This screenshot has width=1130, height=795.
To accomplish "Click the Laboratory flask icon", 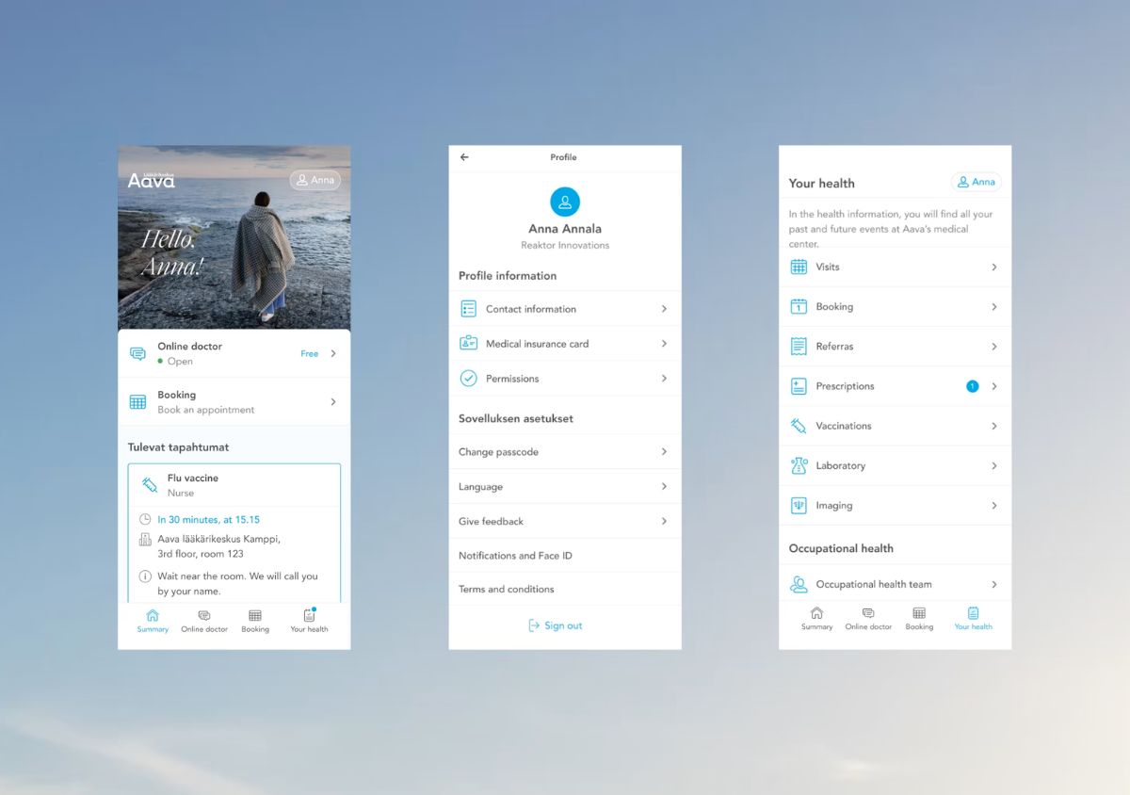I will coord(799,465).
